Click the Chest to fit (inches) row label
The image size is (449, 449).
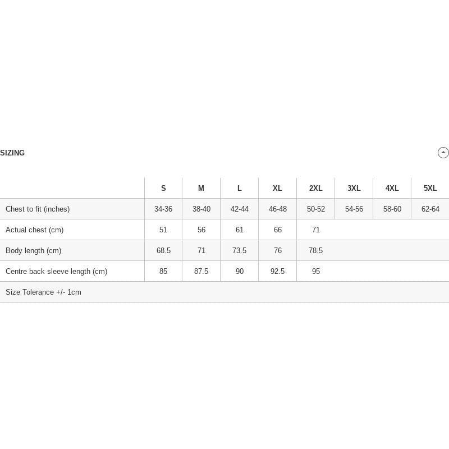point(38,209)
